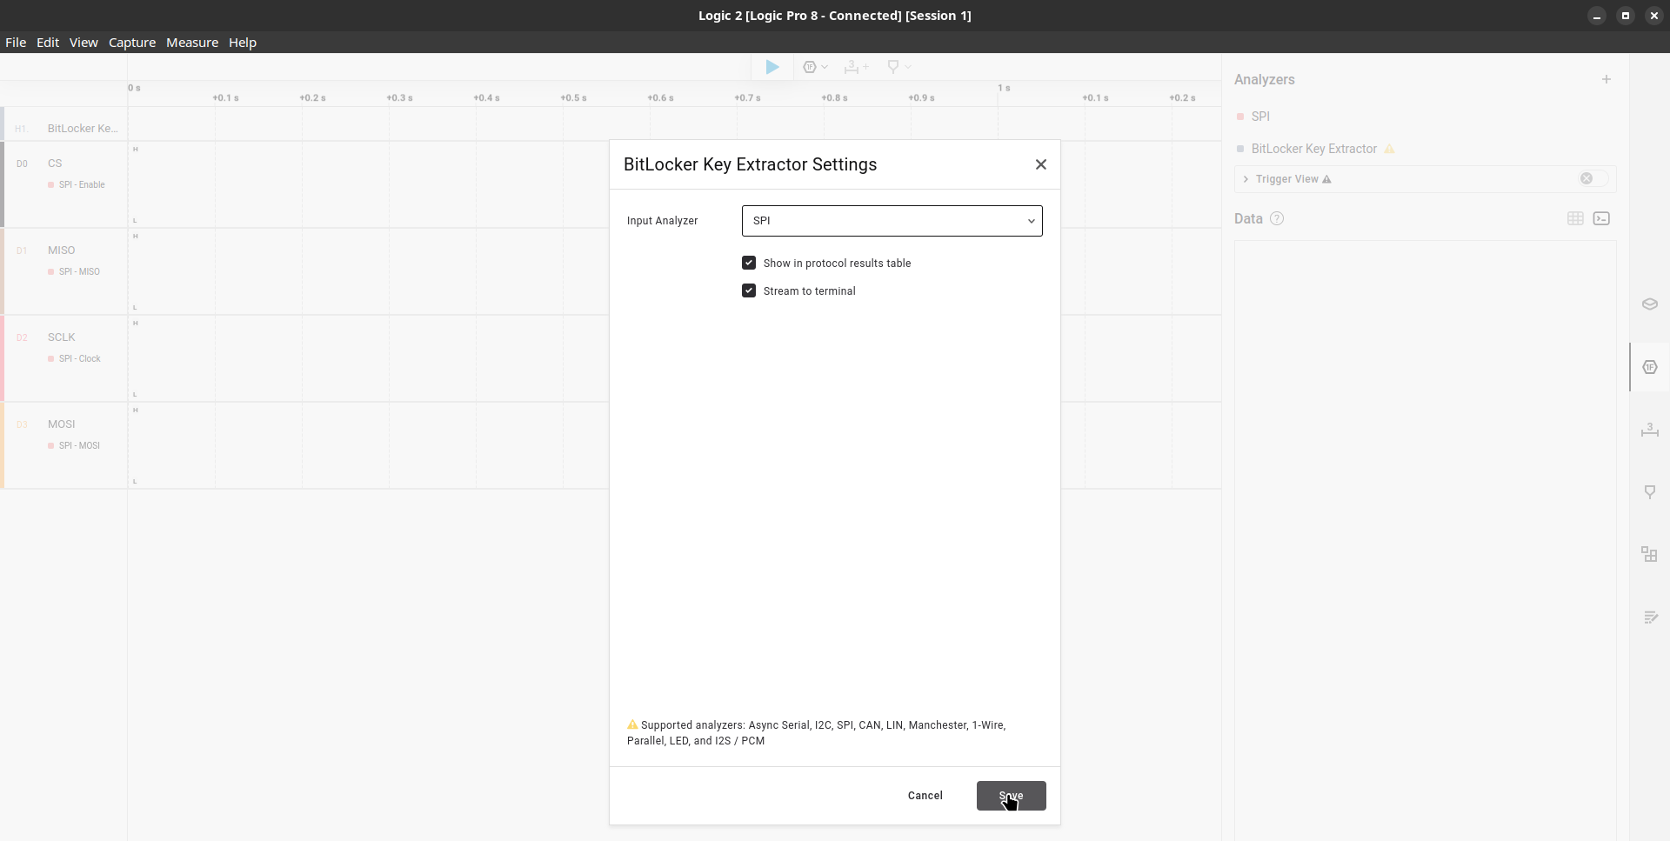
Task: Select the SCLK channel label
Action: (x=61, y=337)
